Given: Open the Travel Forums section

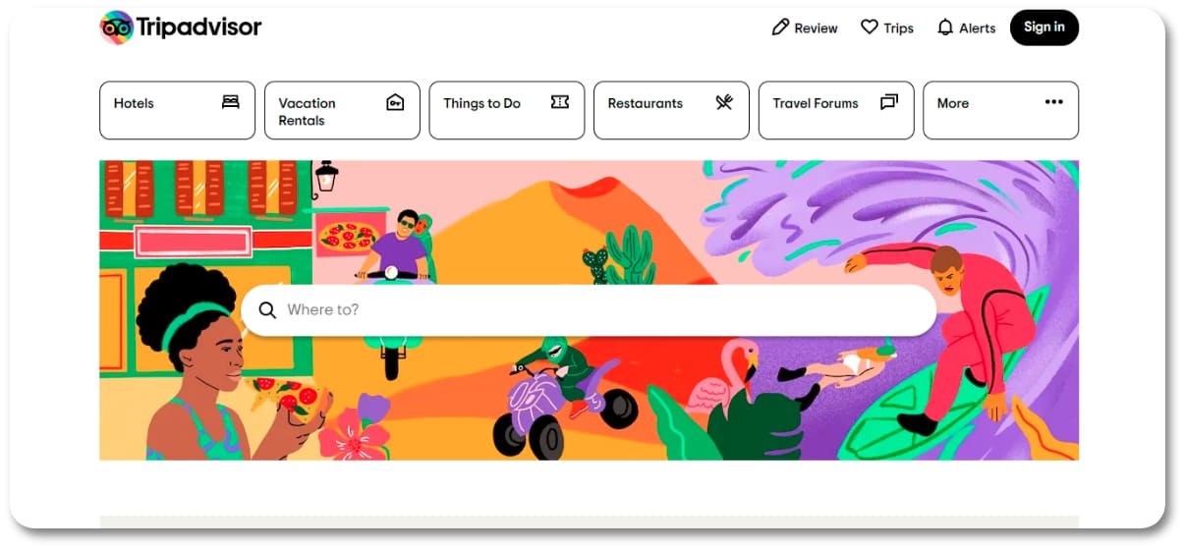Looking at the screenshot, I should [x=836, y=110].
